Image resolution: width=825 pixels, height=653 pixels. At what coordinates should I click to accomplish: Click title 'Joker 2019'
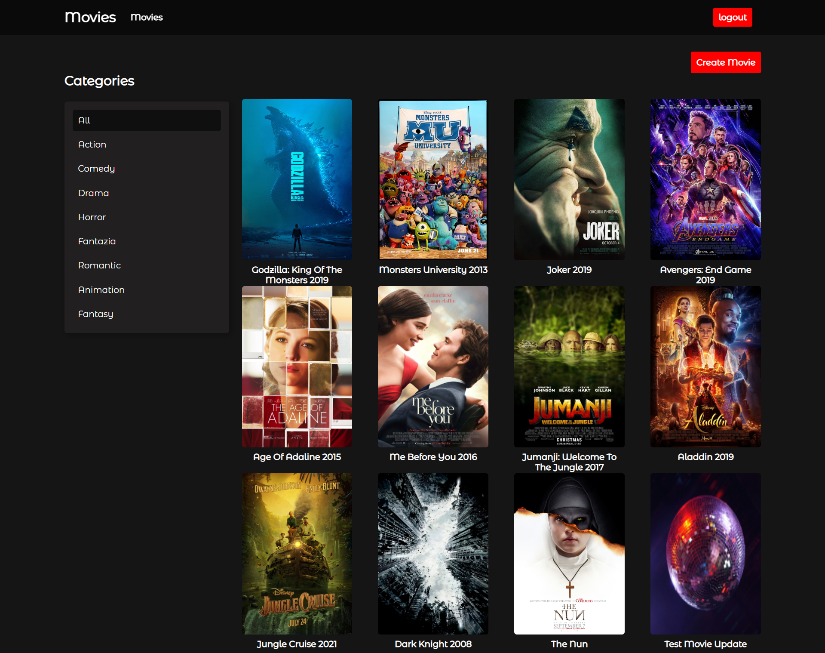[x=569, y=270]
